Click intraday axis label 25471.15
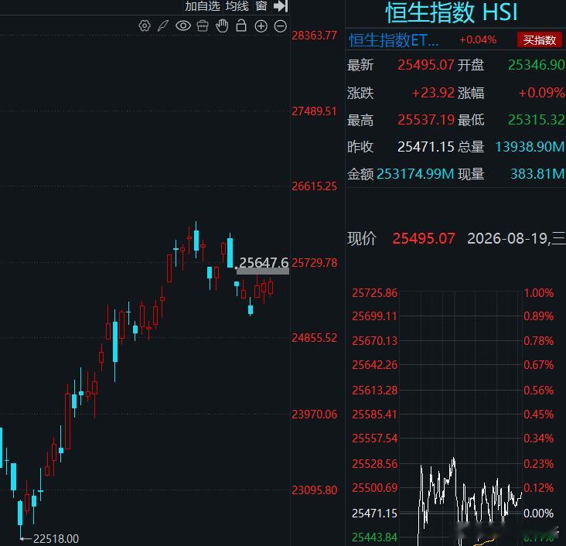Image resolution: width=566 pixels, height=546 pixels. tap(375, 514)
